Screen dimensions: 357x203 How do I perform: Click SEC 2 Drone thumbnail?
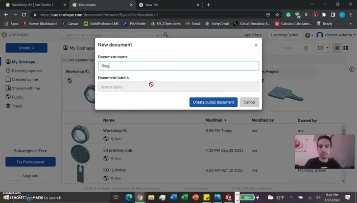[80, 174]
